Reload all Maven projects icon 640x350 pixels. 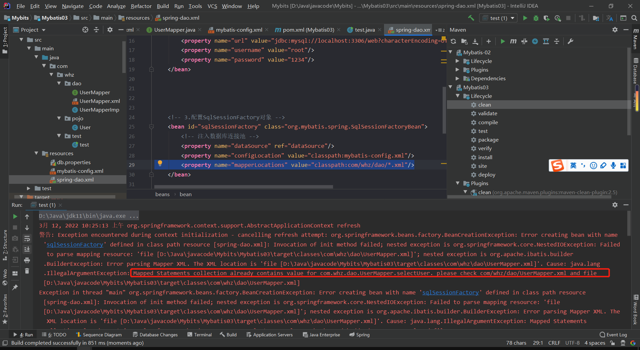click(x=453, y=41)
